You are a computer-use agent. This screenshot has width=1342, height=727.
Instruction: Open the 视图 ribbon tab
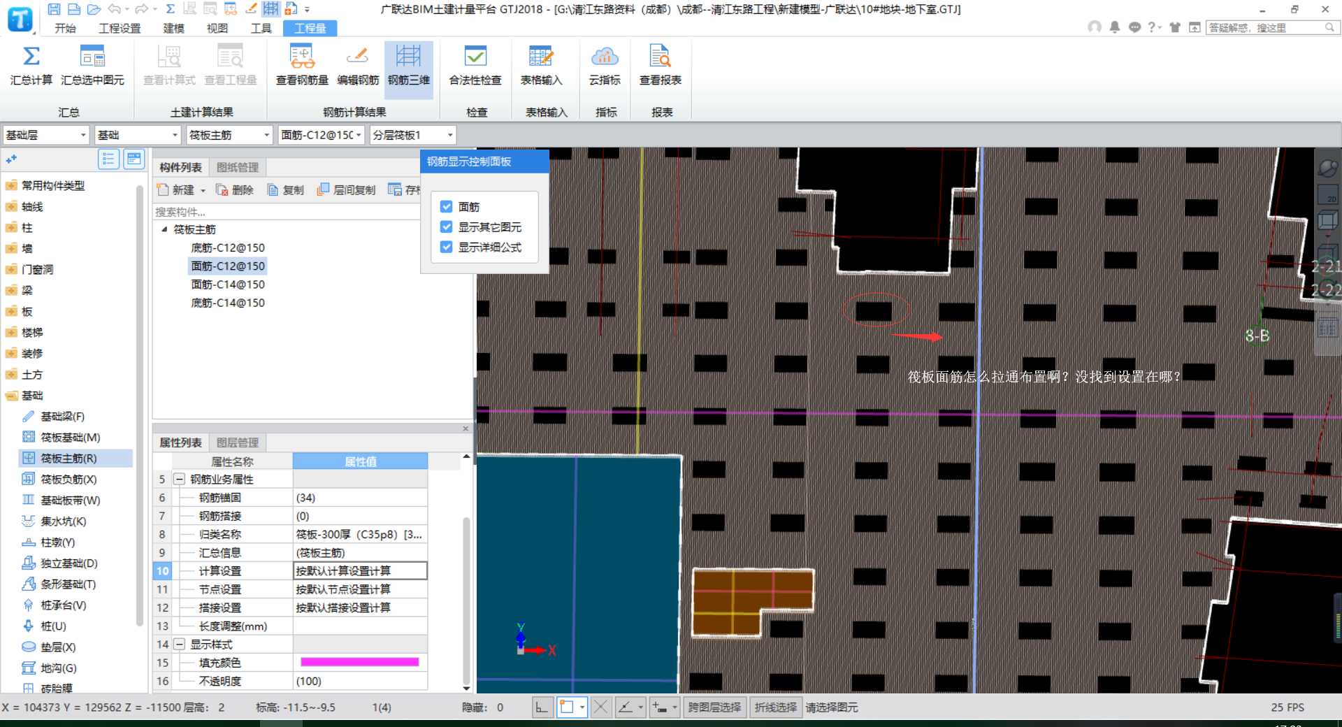click(217, 28)
